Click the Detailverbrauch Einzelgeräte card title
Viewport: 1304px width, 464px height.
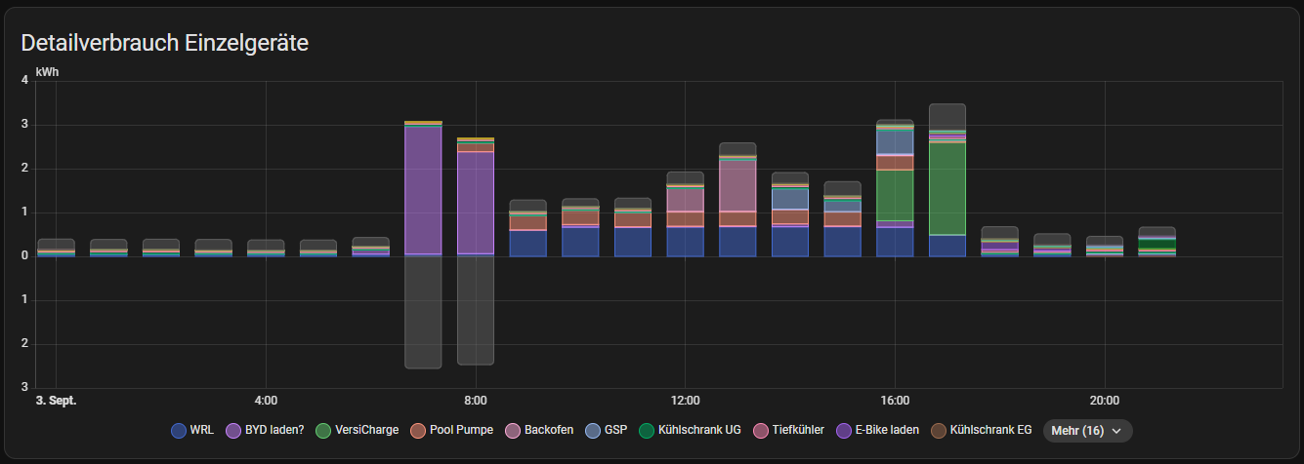[x=165, y=43]
